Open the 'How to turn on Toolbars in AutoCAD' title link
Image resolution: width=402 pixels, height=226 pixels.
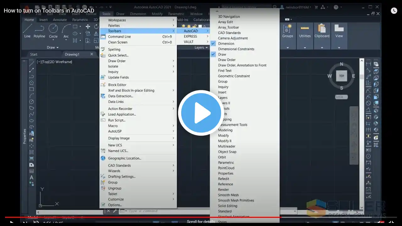click(49, 11)
